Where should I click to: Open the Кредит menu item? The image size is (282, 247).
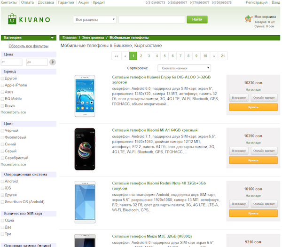pos(99,2)
